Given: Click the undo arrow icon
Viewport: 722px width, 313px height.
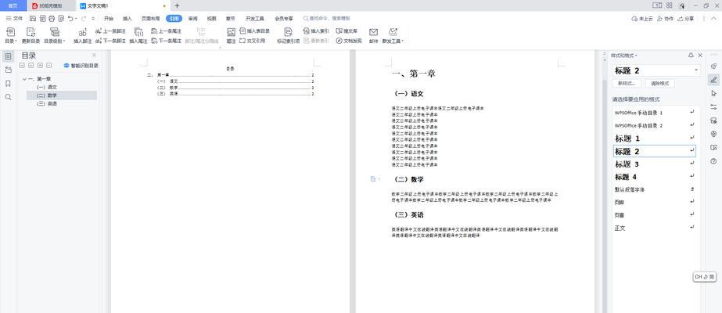Looking at the screenshot, I should (70, 19).
